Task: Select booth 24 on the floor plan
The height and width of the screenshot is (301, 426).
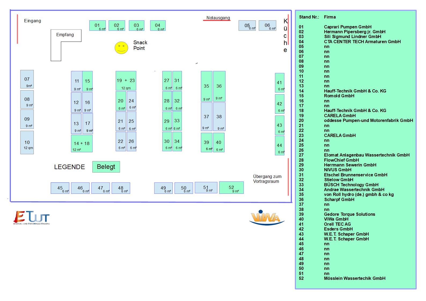Action: (x=131, y=101)
